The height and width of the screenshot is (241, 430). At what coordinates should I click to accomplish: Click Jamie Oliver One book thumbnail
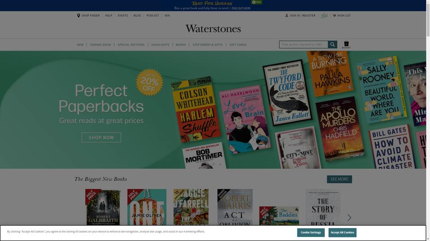pos(147,207)
